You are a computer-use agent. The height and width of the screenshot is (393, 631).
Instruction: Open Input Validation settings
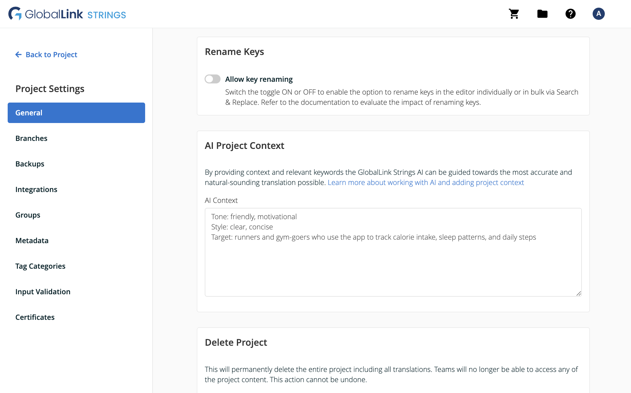pos(43,291)
